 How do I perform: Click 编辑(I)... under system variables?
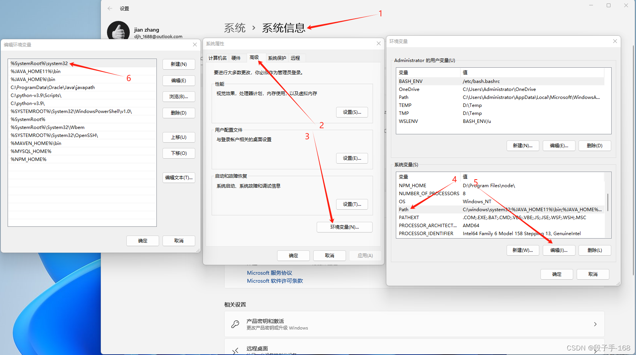(559, 250)
